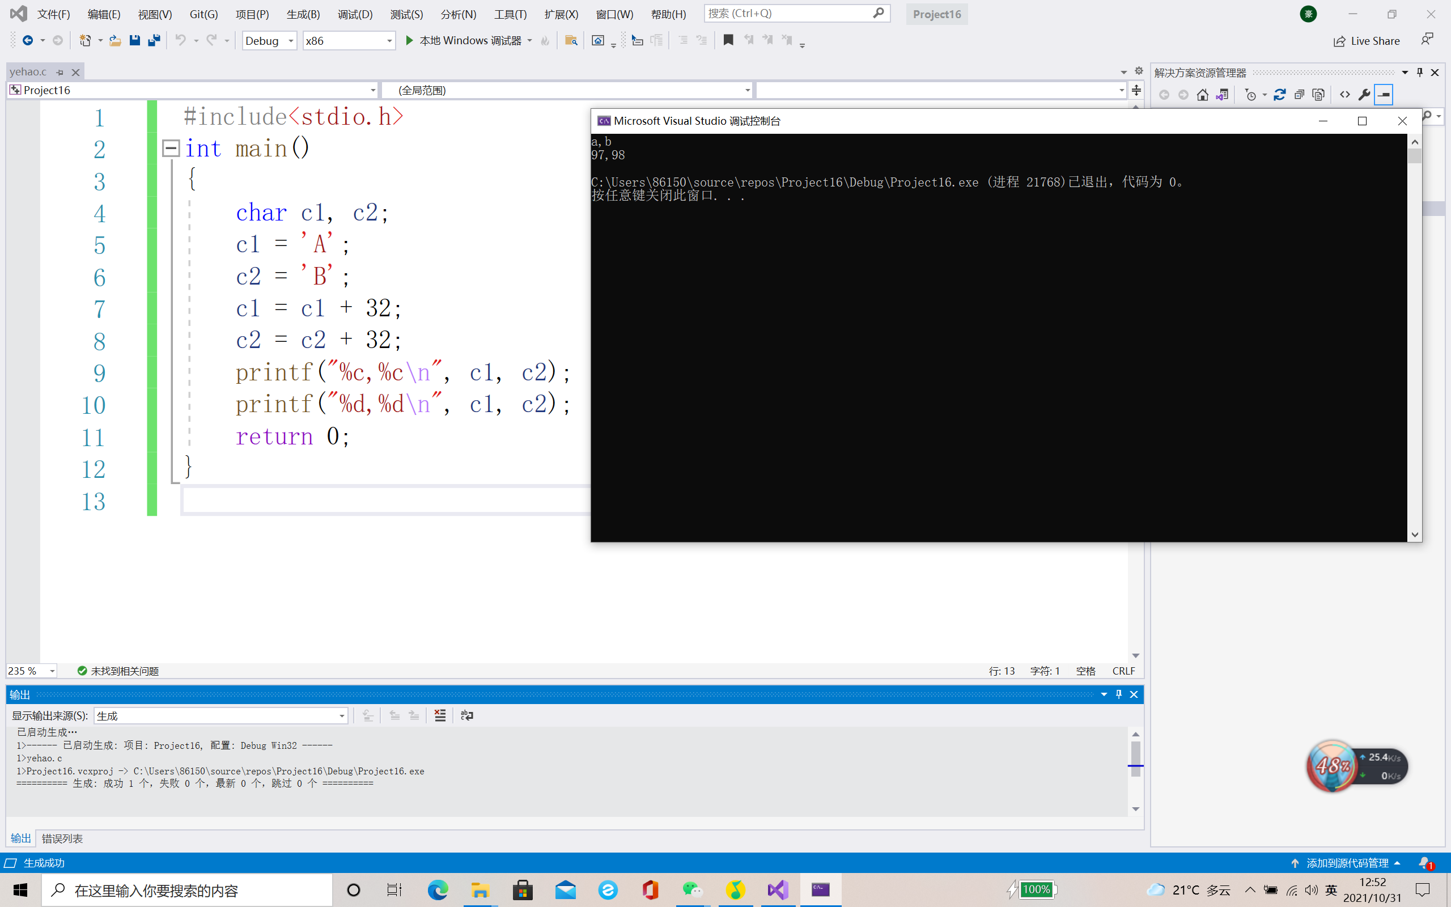Open the Debug configuration dropdown
The height and width of the screenshot is (907, 1451).
[x=291, y=41]
